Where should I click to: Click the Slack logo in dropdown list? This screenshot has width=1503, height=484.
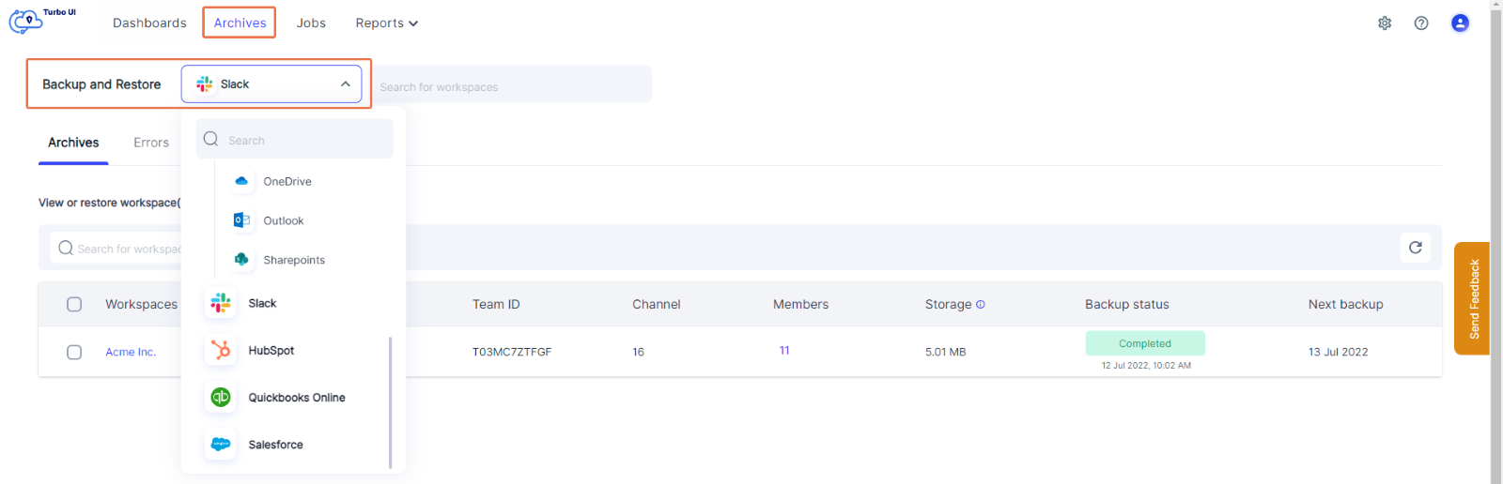click(221, 303)
